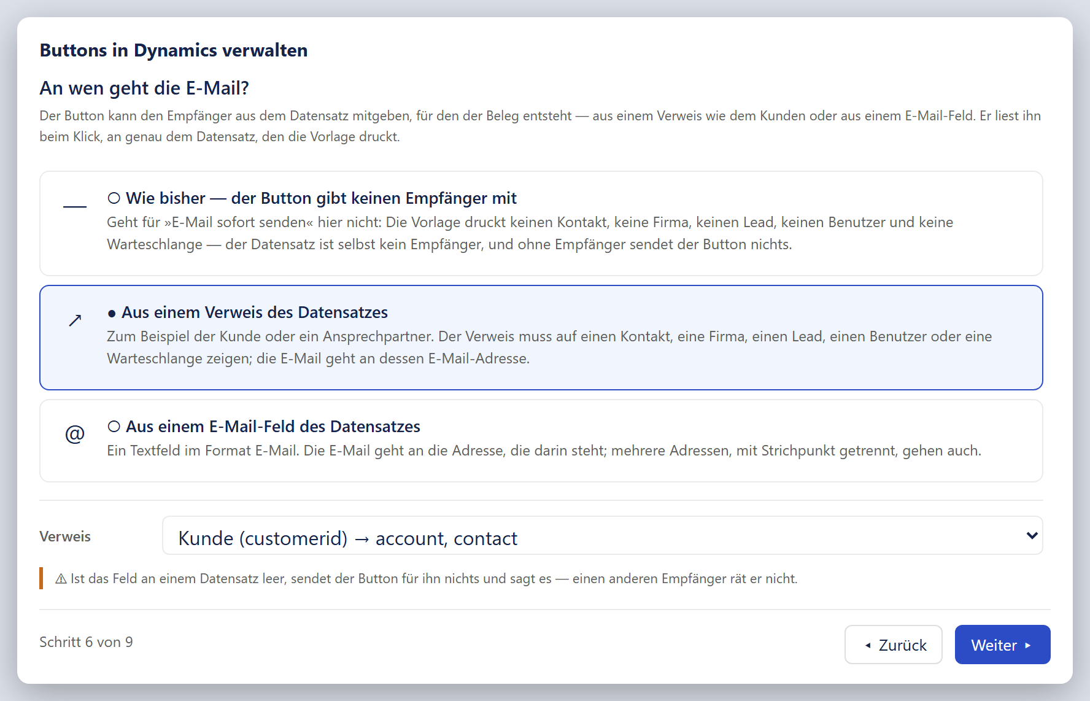Viewport: 1090px width, 701px height.
Task: Click title 'Buttons in Dynamics verwalten'
Action: click(174, 50)
